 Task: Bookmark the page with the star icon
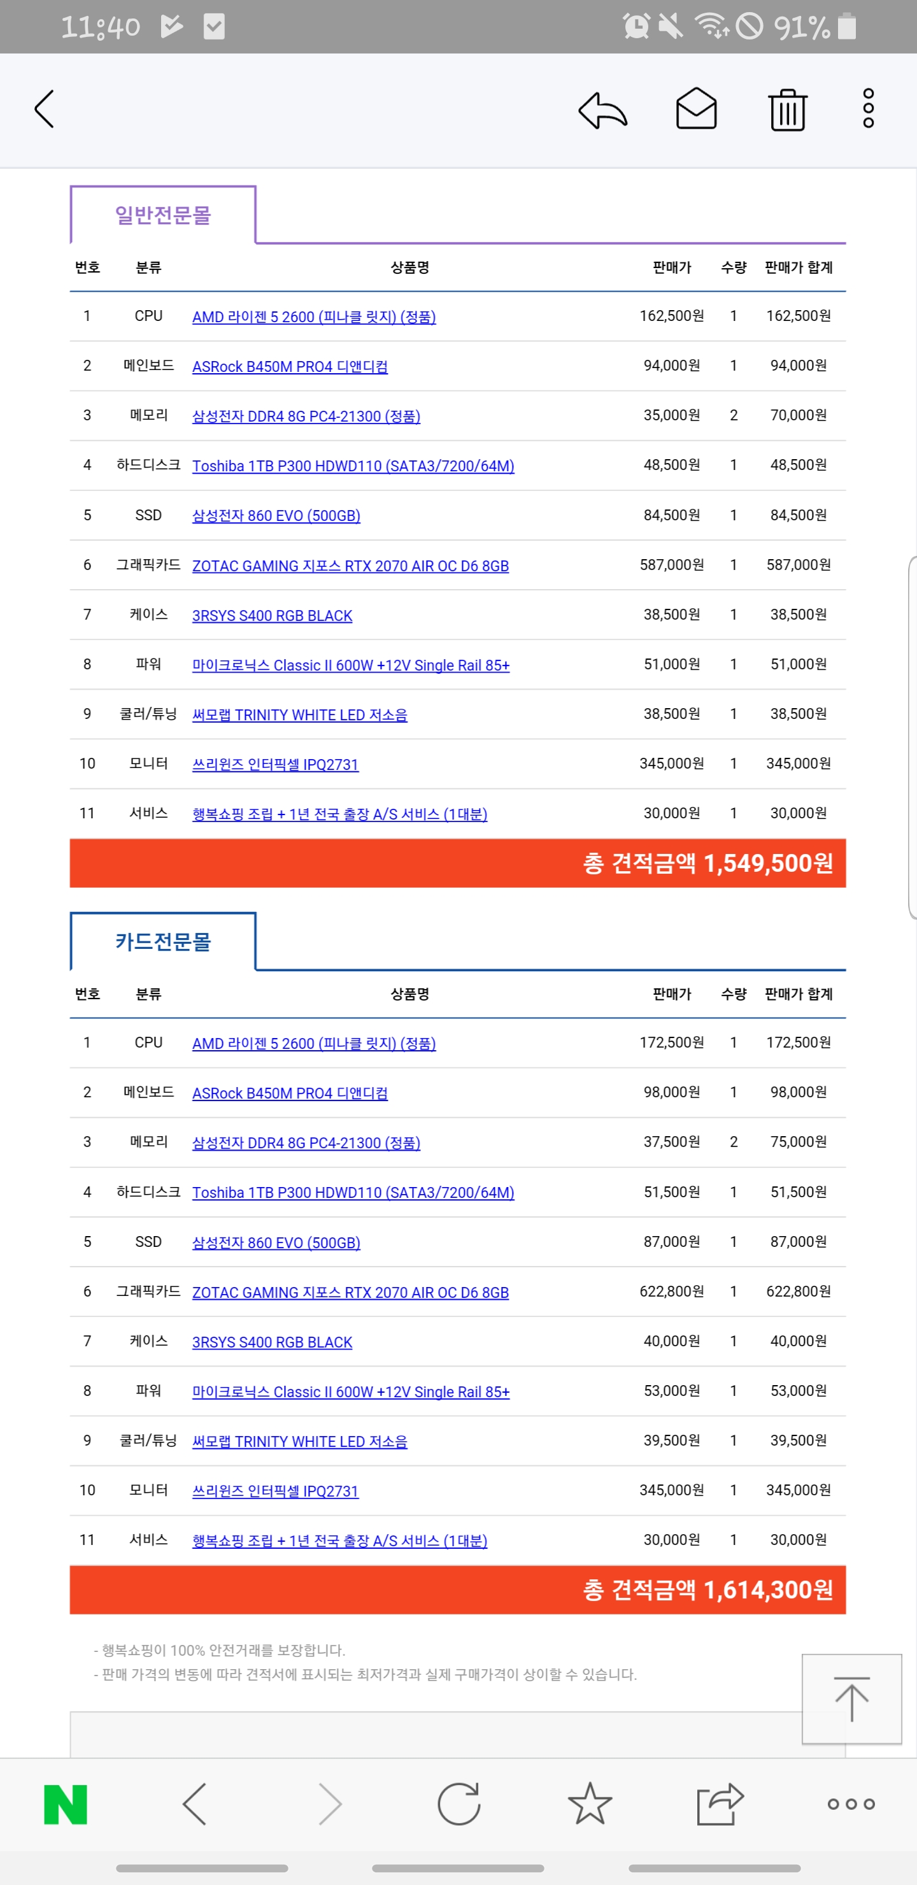coord(590,1803)
